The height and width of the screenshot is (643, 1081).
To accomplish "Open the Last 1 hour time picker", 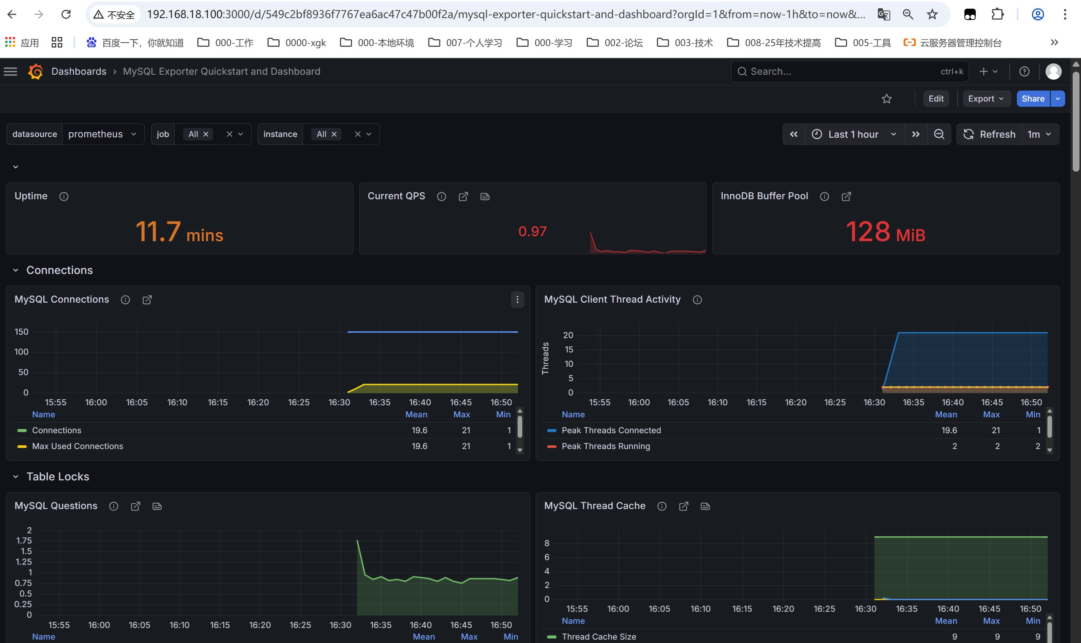I will pyautogui.click(x=853, y=134).
